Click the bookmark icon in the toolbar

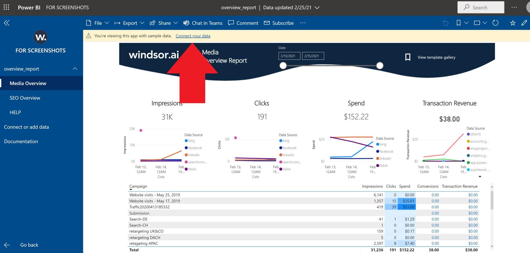click(458, 23)
